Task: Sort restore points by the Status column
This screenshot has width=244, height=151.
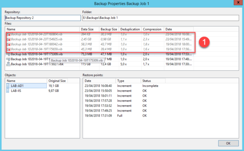Action: [x=153, y=81]
